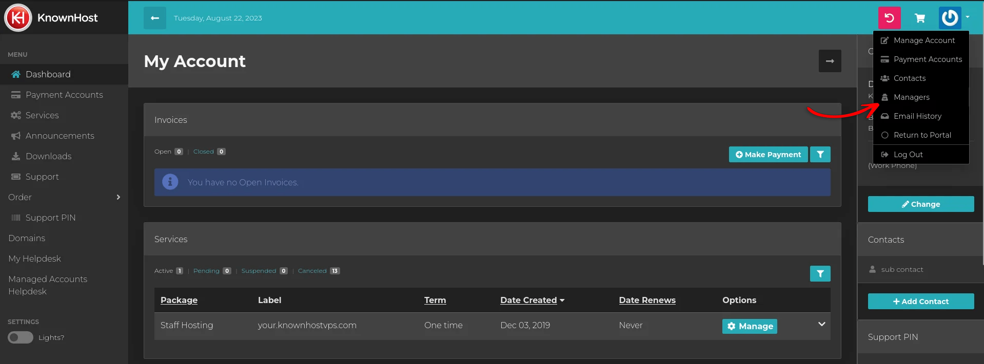
Task: Click the Services filter funnel icon
Action: [x=820, y=274]
